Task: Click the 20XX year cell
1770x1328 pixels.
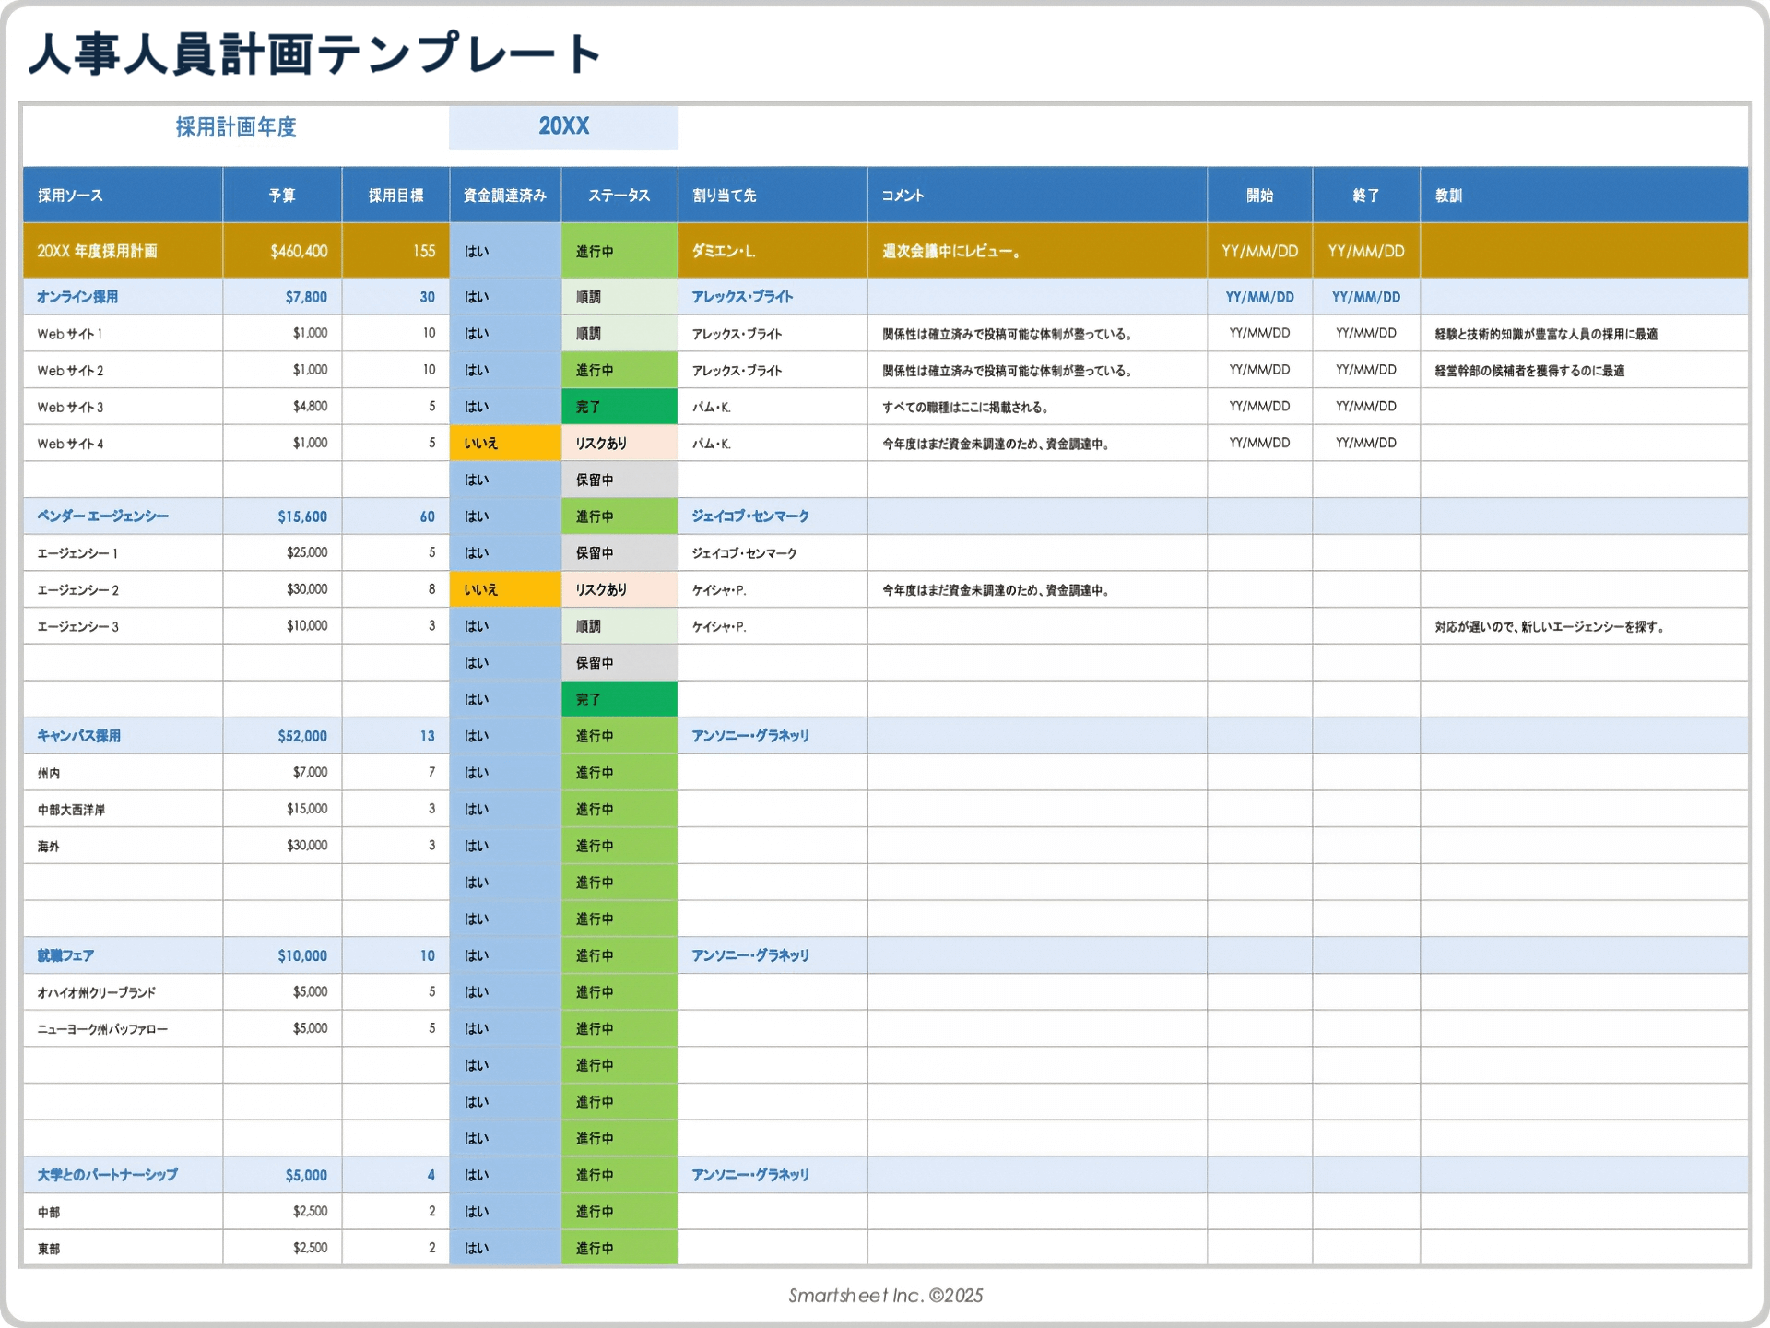Action: pyautogui.click(x=563, y=127)
